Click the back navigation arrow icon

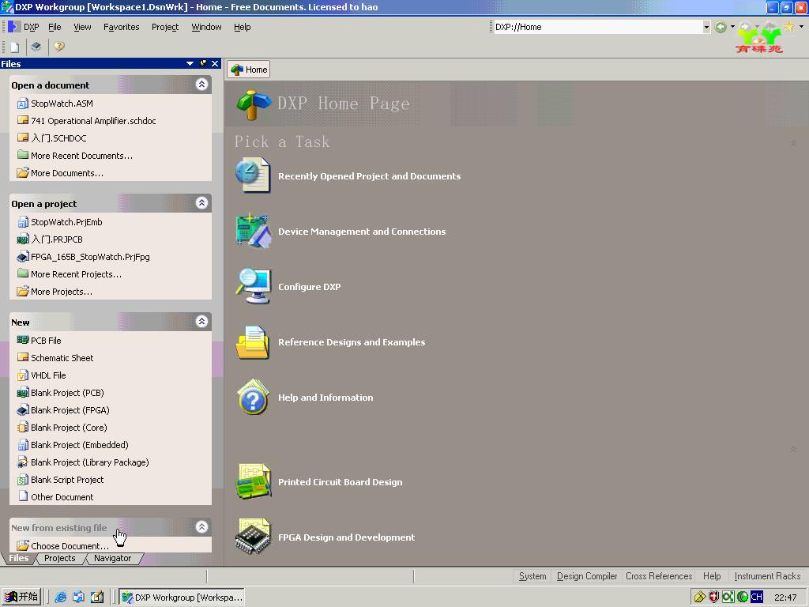pyautogui.click(x=721, y=27)
